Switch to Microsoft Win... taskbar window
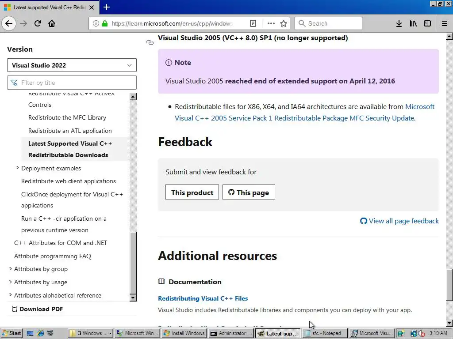Viewport: 453px width, 339px height. tap(138, 333)
